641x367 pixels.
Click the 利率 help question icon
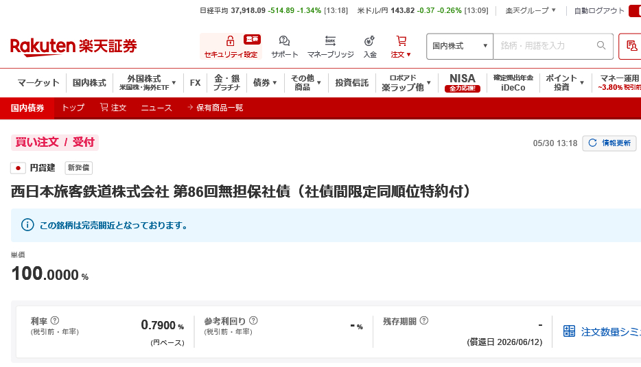click(55, 320)
